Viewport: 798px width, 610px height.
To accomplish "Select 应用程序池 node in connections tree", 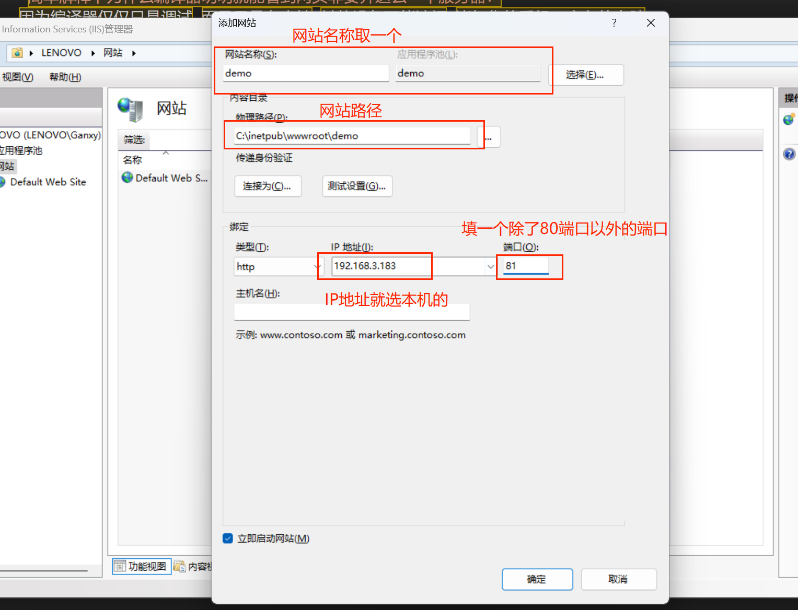I will (x=21, y=150).
